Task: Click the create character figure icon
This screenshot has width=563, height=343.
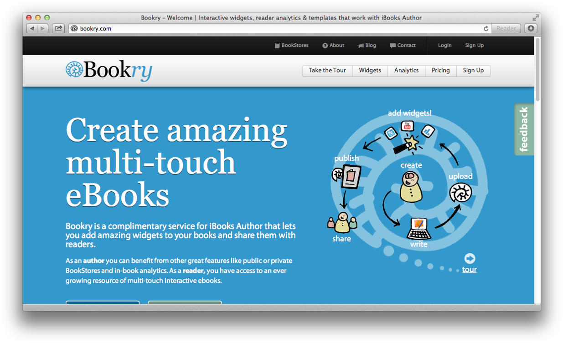Action: pyautogui.click(x=411, y=186)
